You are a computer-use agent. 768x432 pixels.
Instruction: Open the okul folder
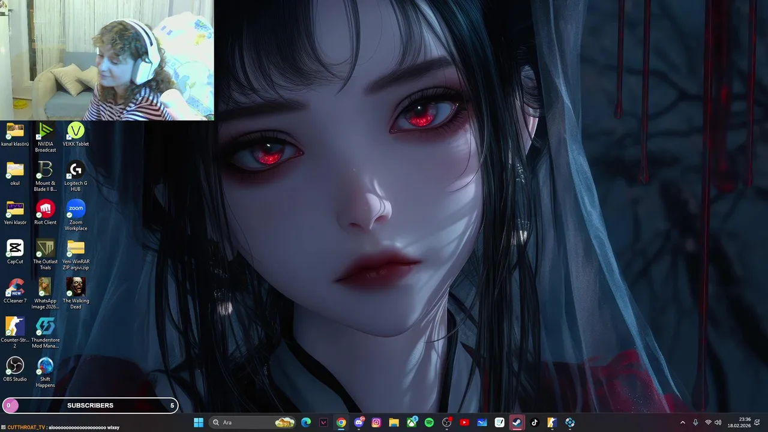tap(15, 173)
